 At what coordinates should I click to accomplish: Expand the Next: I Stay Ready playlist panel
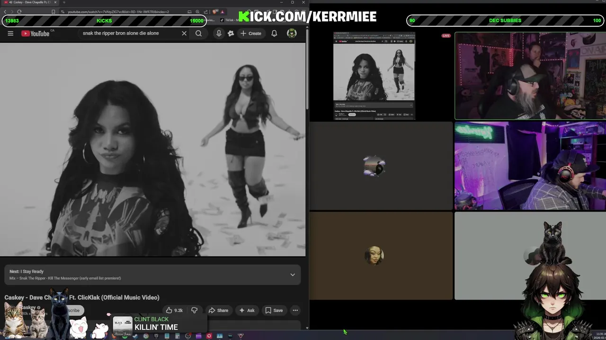[293, 275]
